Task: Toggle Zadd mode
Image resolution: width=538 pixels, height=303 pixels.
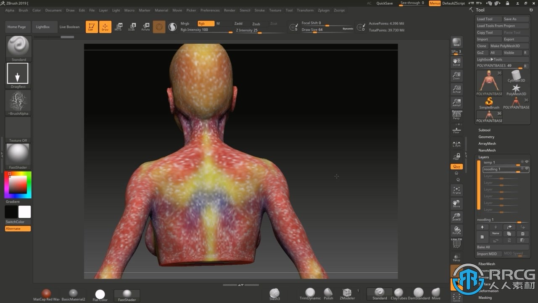Action: [x=238, y=24]
